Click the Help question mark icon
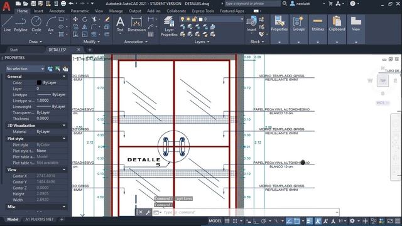This screenshot has width=402, height=226. click(353, 4)
